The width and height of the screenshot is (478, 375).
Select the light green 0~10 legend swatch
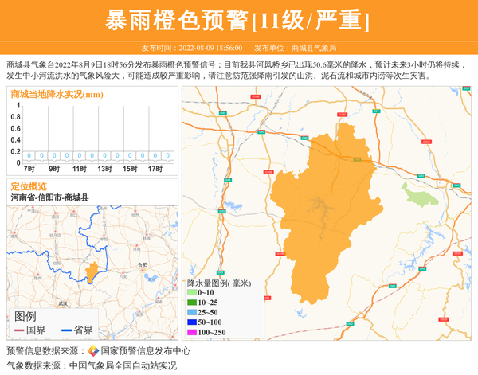pos(192,292)
